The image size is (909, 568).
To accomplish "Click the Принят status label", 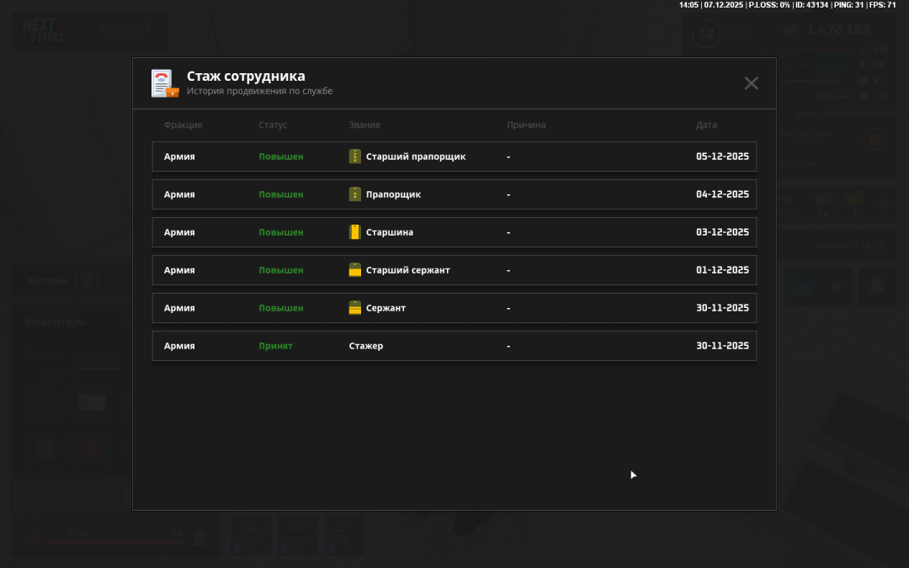I will tap(275, 346).
